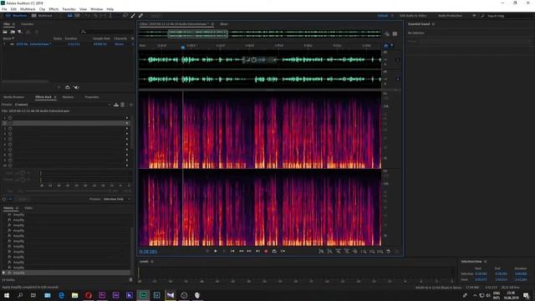This screenshot has width=535, height=301.
Task: Switch to the Mixer tab
Action: [x=224, y=24]
